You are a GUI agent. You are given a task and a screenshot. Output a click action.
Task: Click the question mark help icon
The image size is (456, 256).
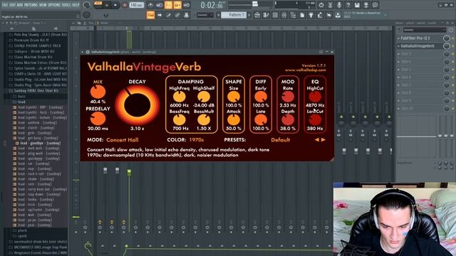click(x=348, y=5)
